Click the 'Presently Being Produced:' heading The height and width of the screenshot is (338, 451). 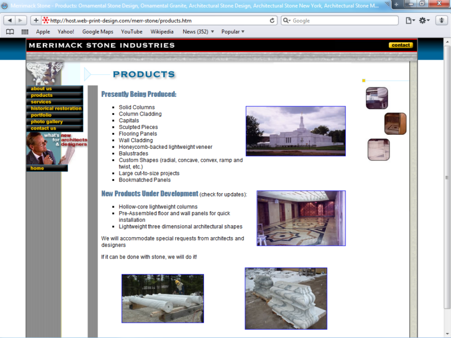pyautogui.click(x=139, y=94)
